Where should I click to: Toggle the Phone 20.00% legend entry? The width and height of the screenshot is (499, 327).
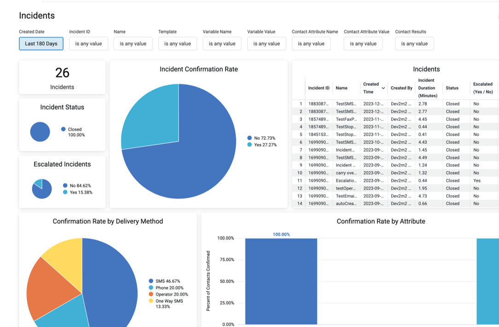pyautogui.click(x=166, y=287)
